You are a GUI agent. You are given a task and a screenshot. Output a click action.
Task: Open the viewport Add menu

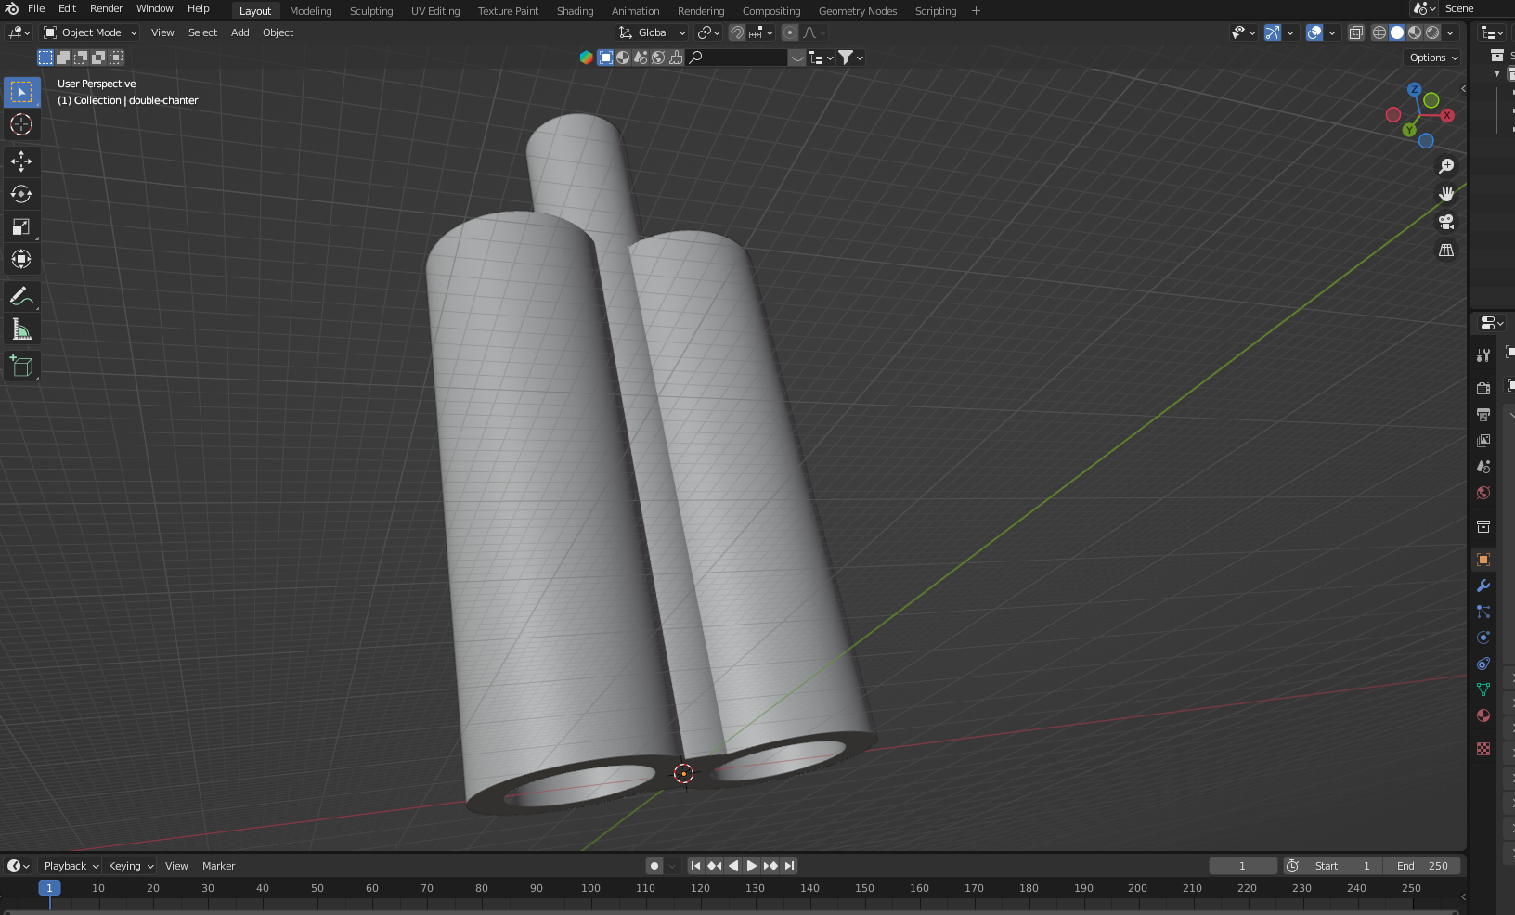[x=240, y=32]
